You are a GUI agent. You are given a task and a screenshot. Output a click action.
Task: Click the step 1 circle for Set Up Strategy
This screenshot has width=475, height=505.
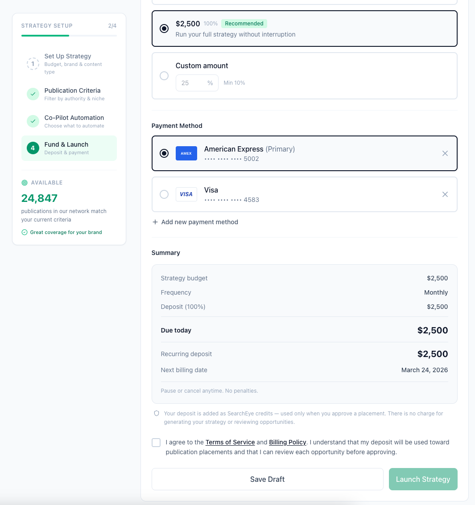coord(33,64)
